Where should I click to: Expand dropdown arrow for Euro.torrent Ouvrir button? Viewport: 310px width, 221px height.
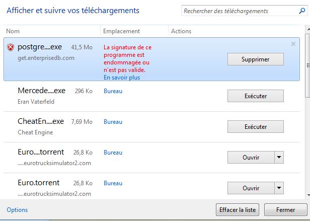(x=279, y=188)
